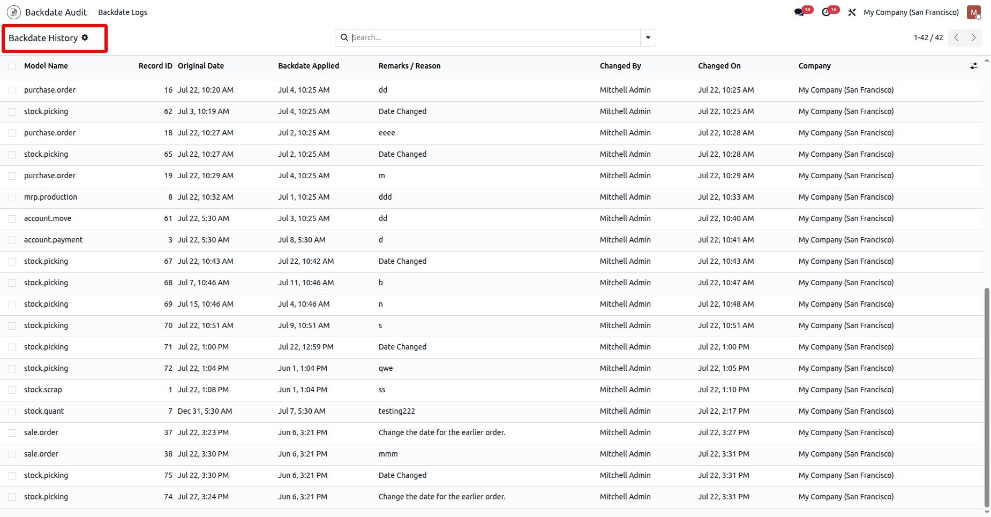Image resolution: width=991 pixels, height=517 pixels.
Task: Check the mrp.production record 8 row
Action: tap(12, 197)
